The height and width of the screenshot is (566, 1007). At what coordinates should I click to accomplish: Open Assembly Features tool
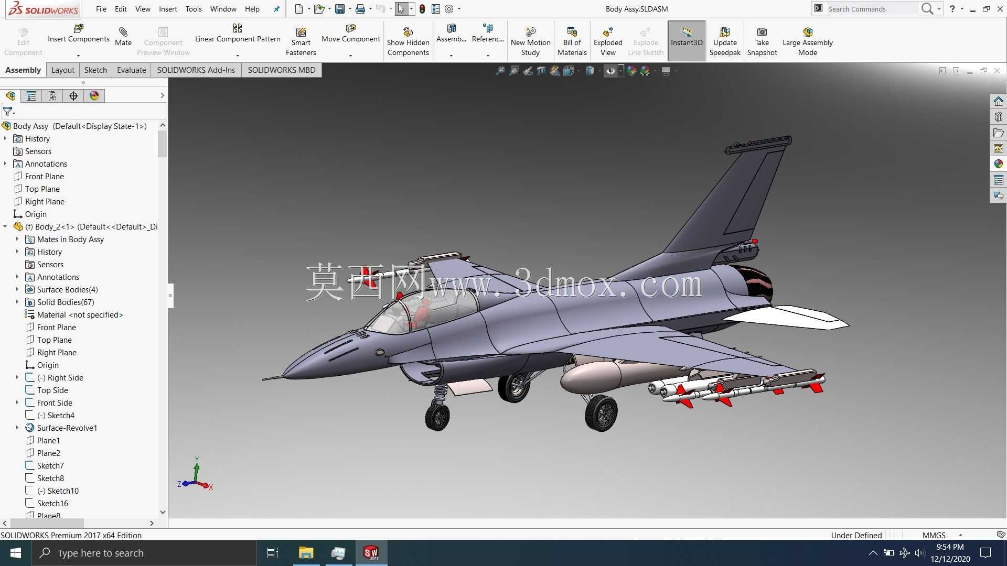451,34
